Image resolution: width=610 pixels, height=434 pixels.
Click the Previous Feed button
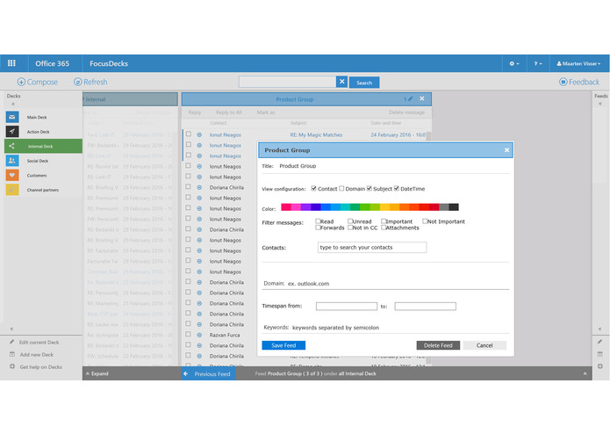[x=209, y=373]
